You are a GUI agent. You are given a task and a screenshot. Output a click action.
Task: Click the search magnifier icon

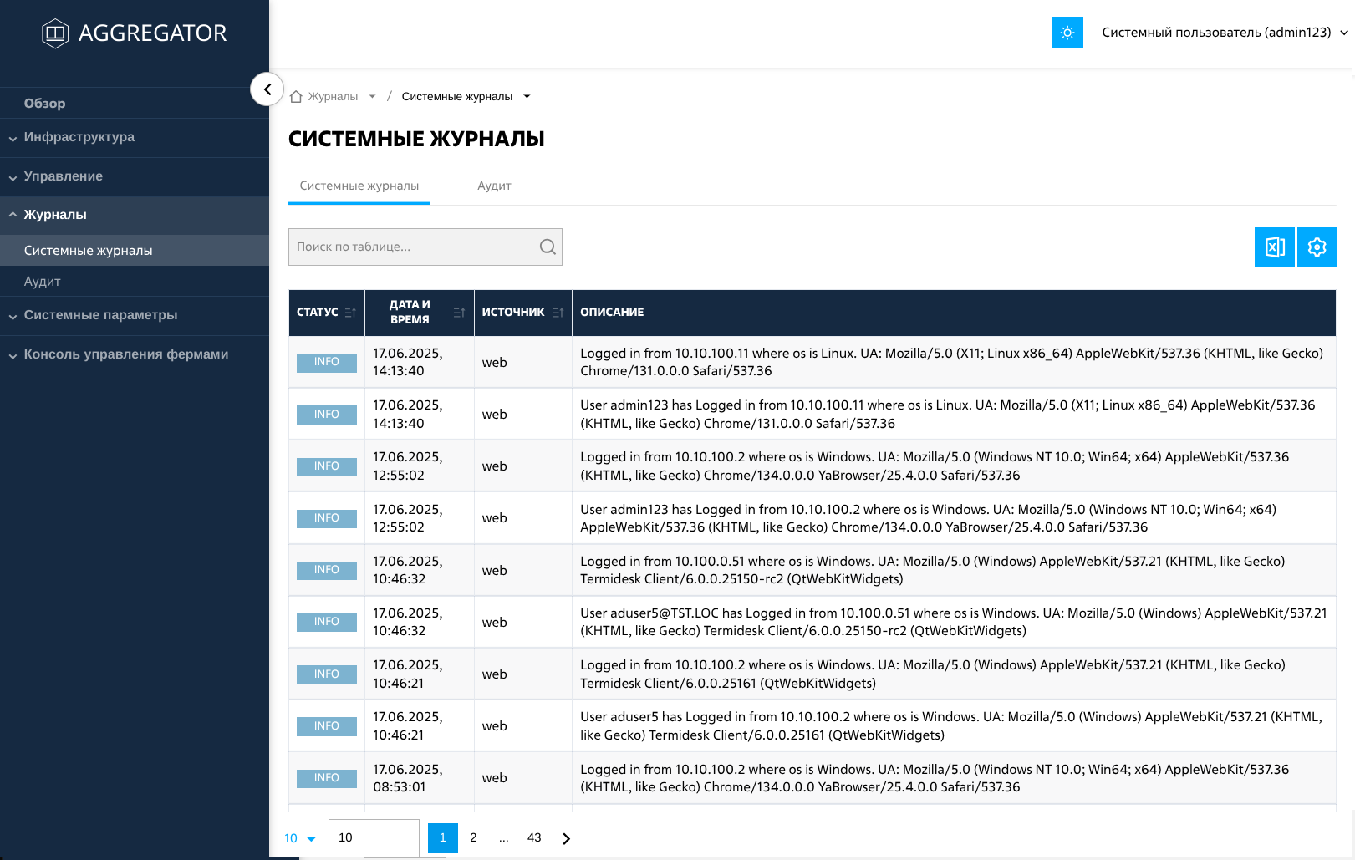pos(548,247)
